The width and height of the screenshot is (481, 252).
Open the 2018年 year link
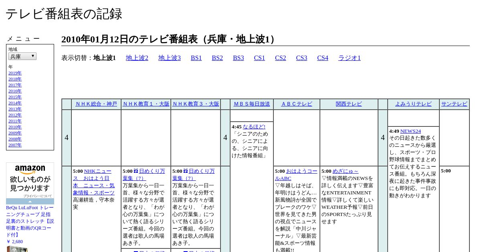tap(15, 79)
